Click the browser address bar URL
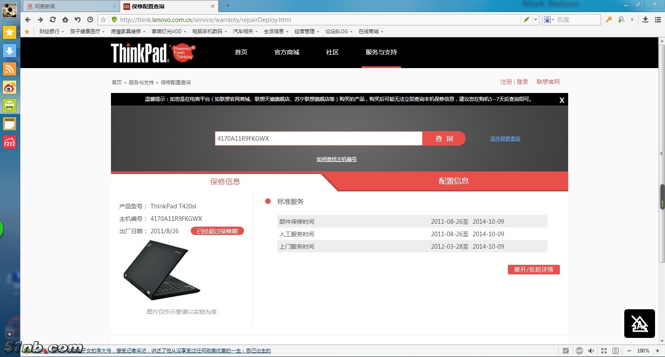This screenshot has width=665, height=357. [x=205, y=20]
